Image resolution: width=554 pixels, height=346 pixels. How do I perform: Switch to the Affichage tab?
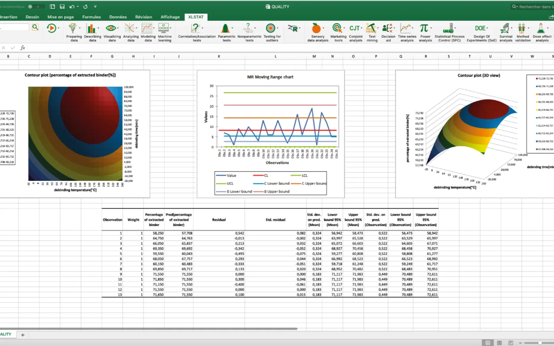pos(170,17)
